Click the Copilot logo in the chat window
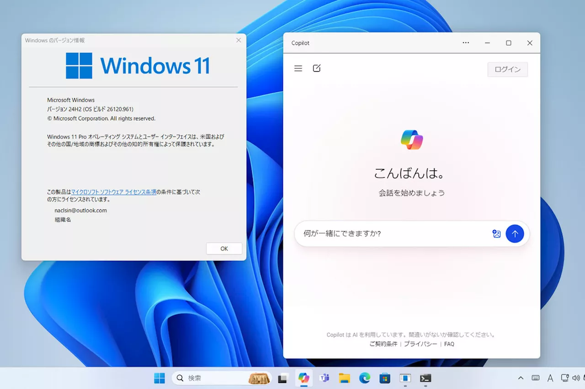This screenshot has width=585, height=389. point(412,140)
